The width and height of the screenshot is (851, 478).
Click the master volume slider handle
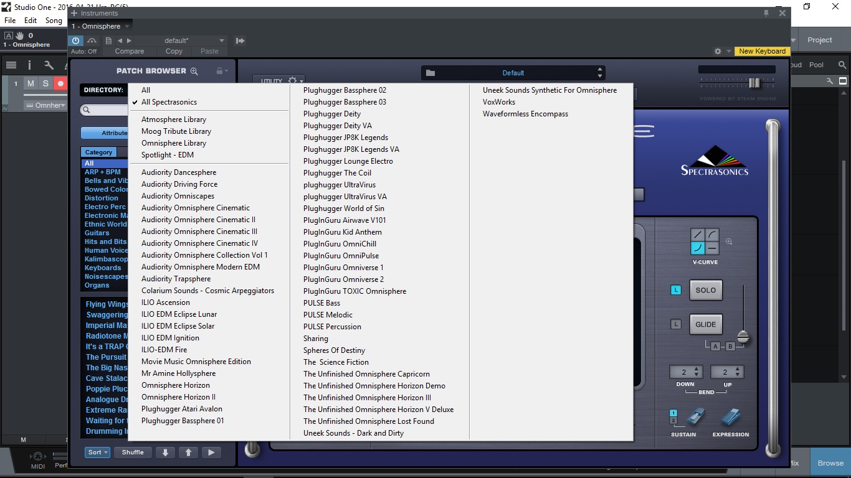pyautogui.click(x=754, y=83)
